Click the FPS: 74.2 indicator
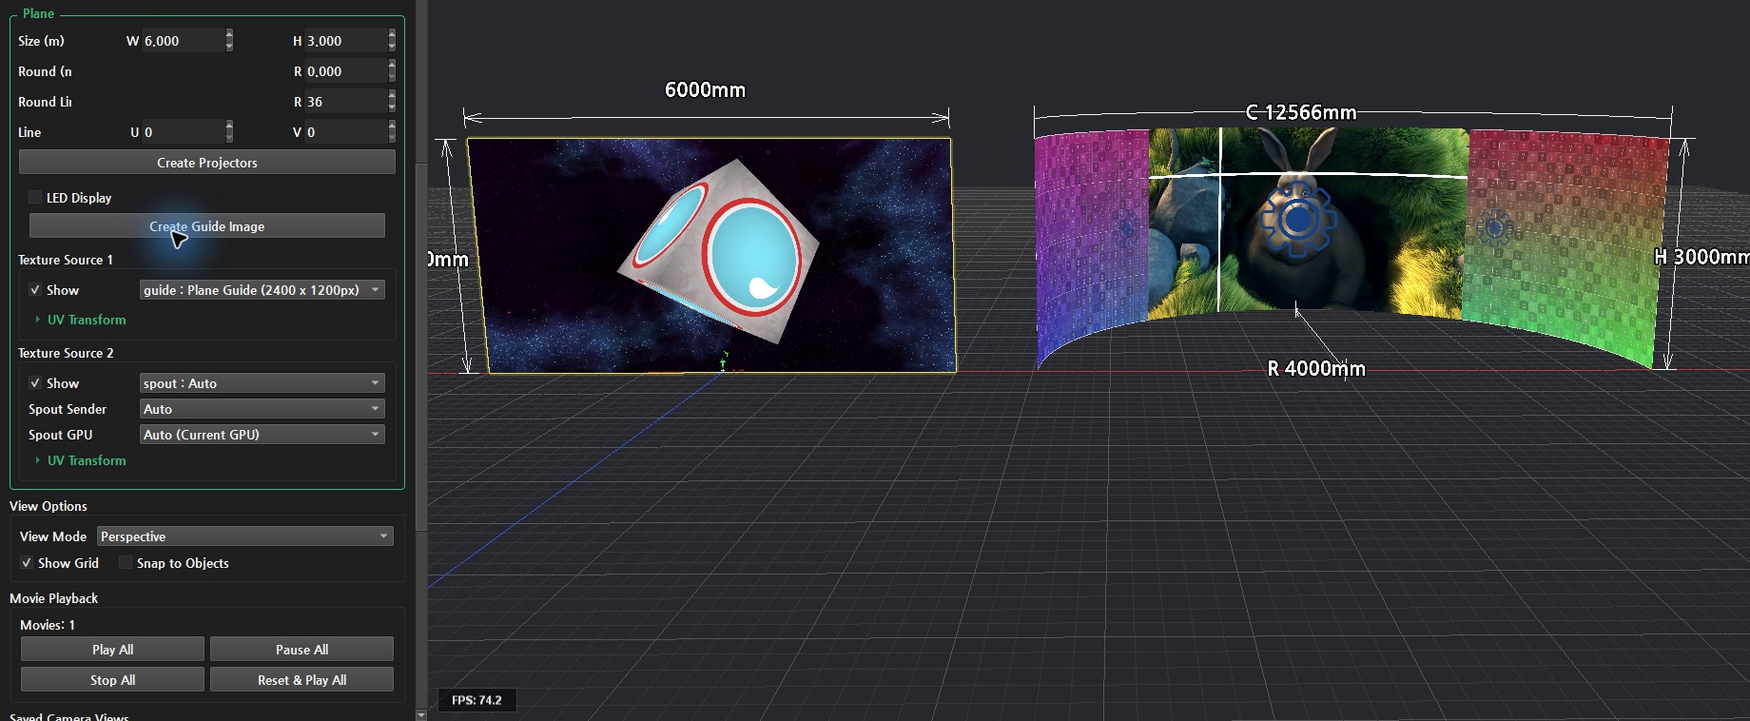The width and height of the screenshot is (1750, 721). pyautogui.click(x=476, y=700)
